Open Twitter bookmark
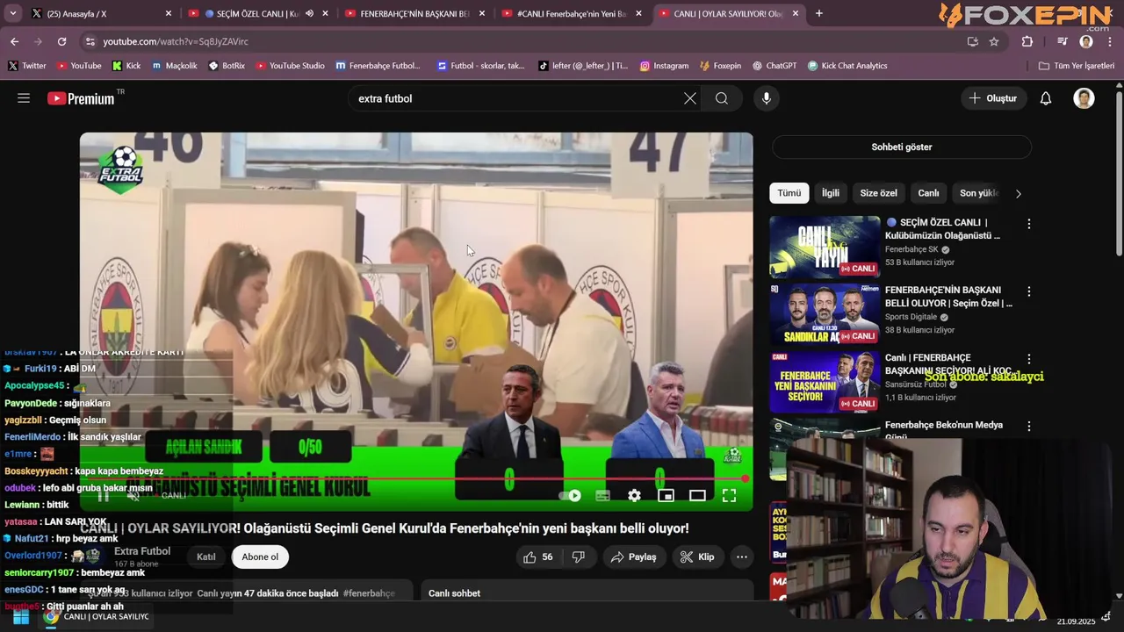 27,66
